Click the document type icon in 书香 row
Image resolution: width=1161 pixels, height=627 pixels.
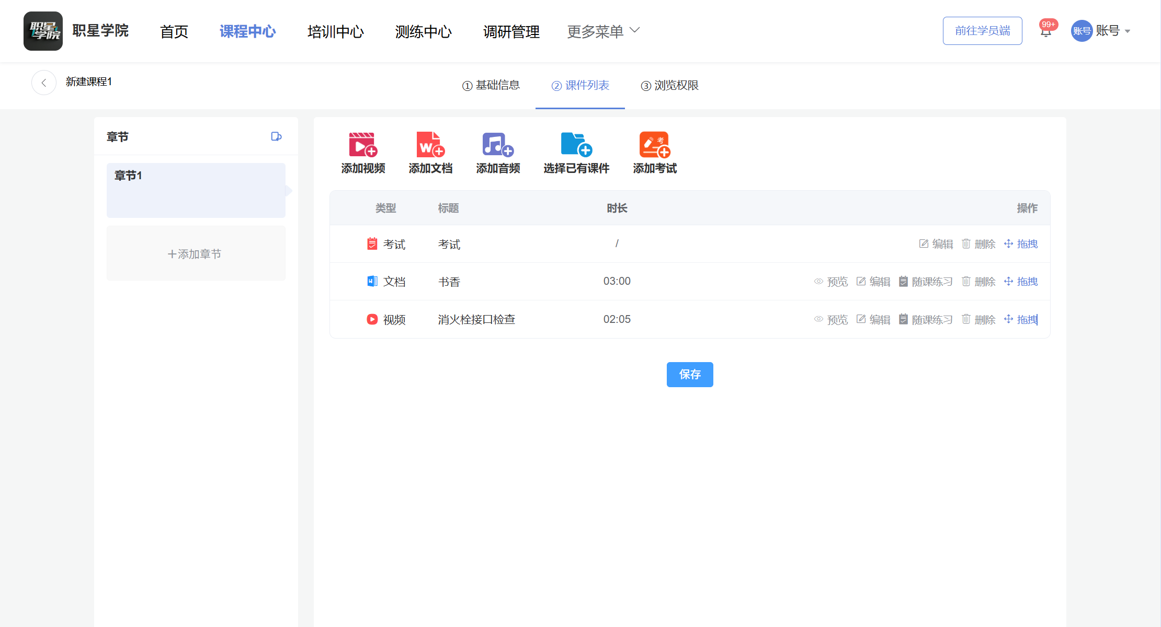372,281
